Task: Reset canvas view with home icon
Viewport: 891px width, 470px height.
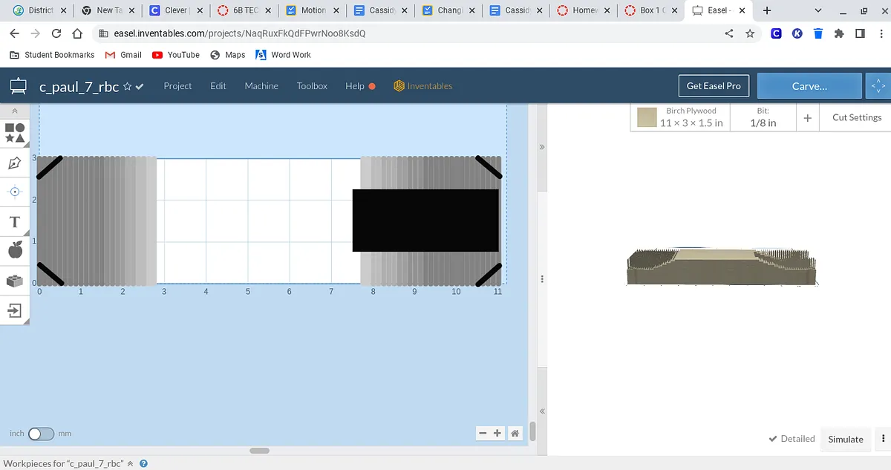Action: click(x=515, y=434)
